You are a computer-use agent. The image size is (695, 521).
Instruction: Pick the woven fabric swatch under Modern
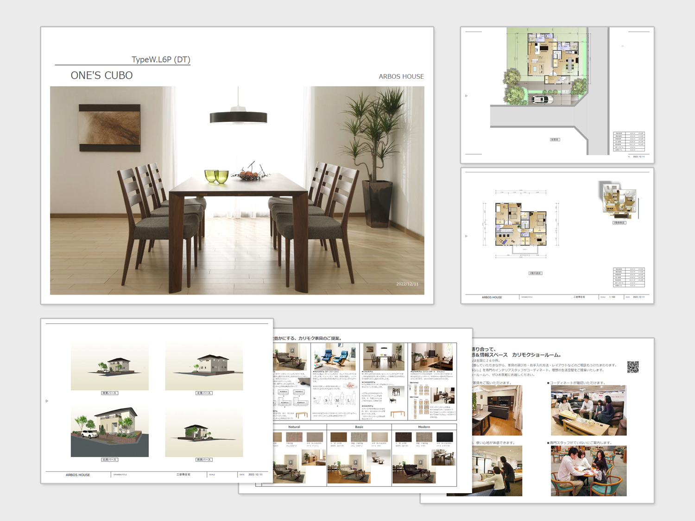pyautogui.click(x=424, y=437)
